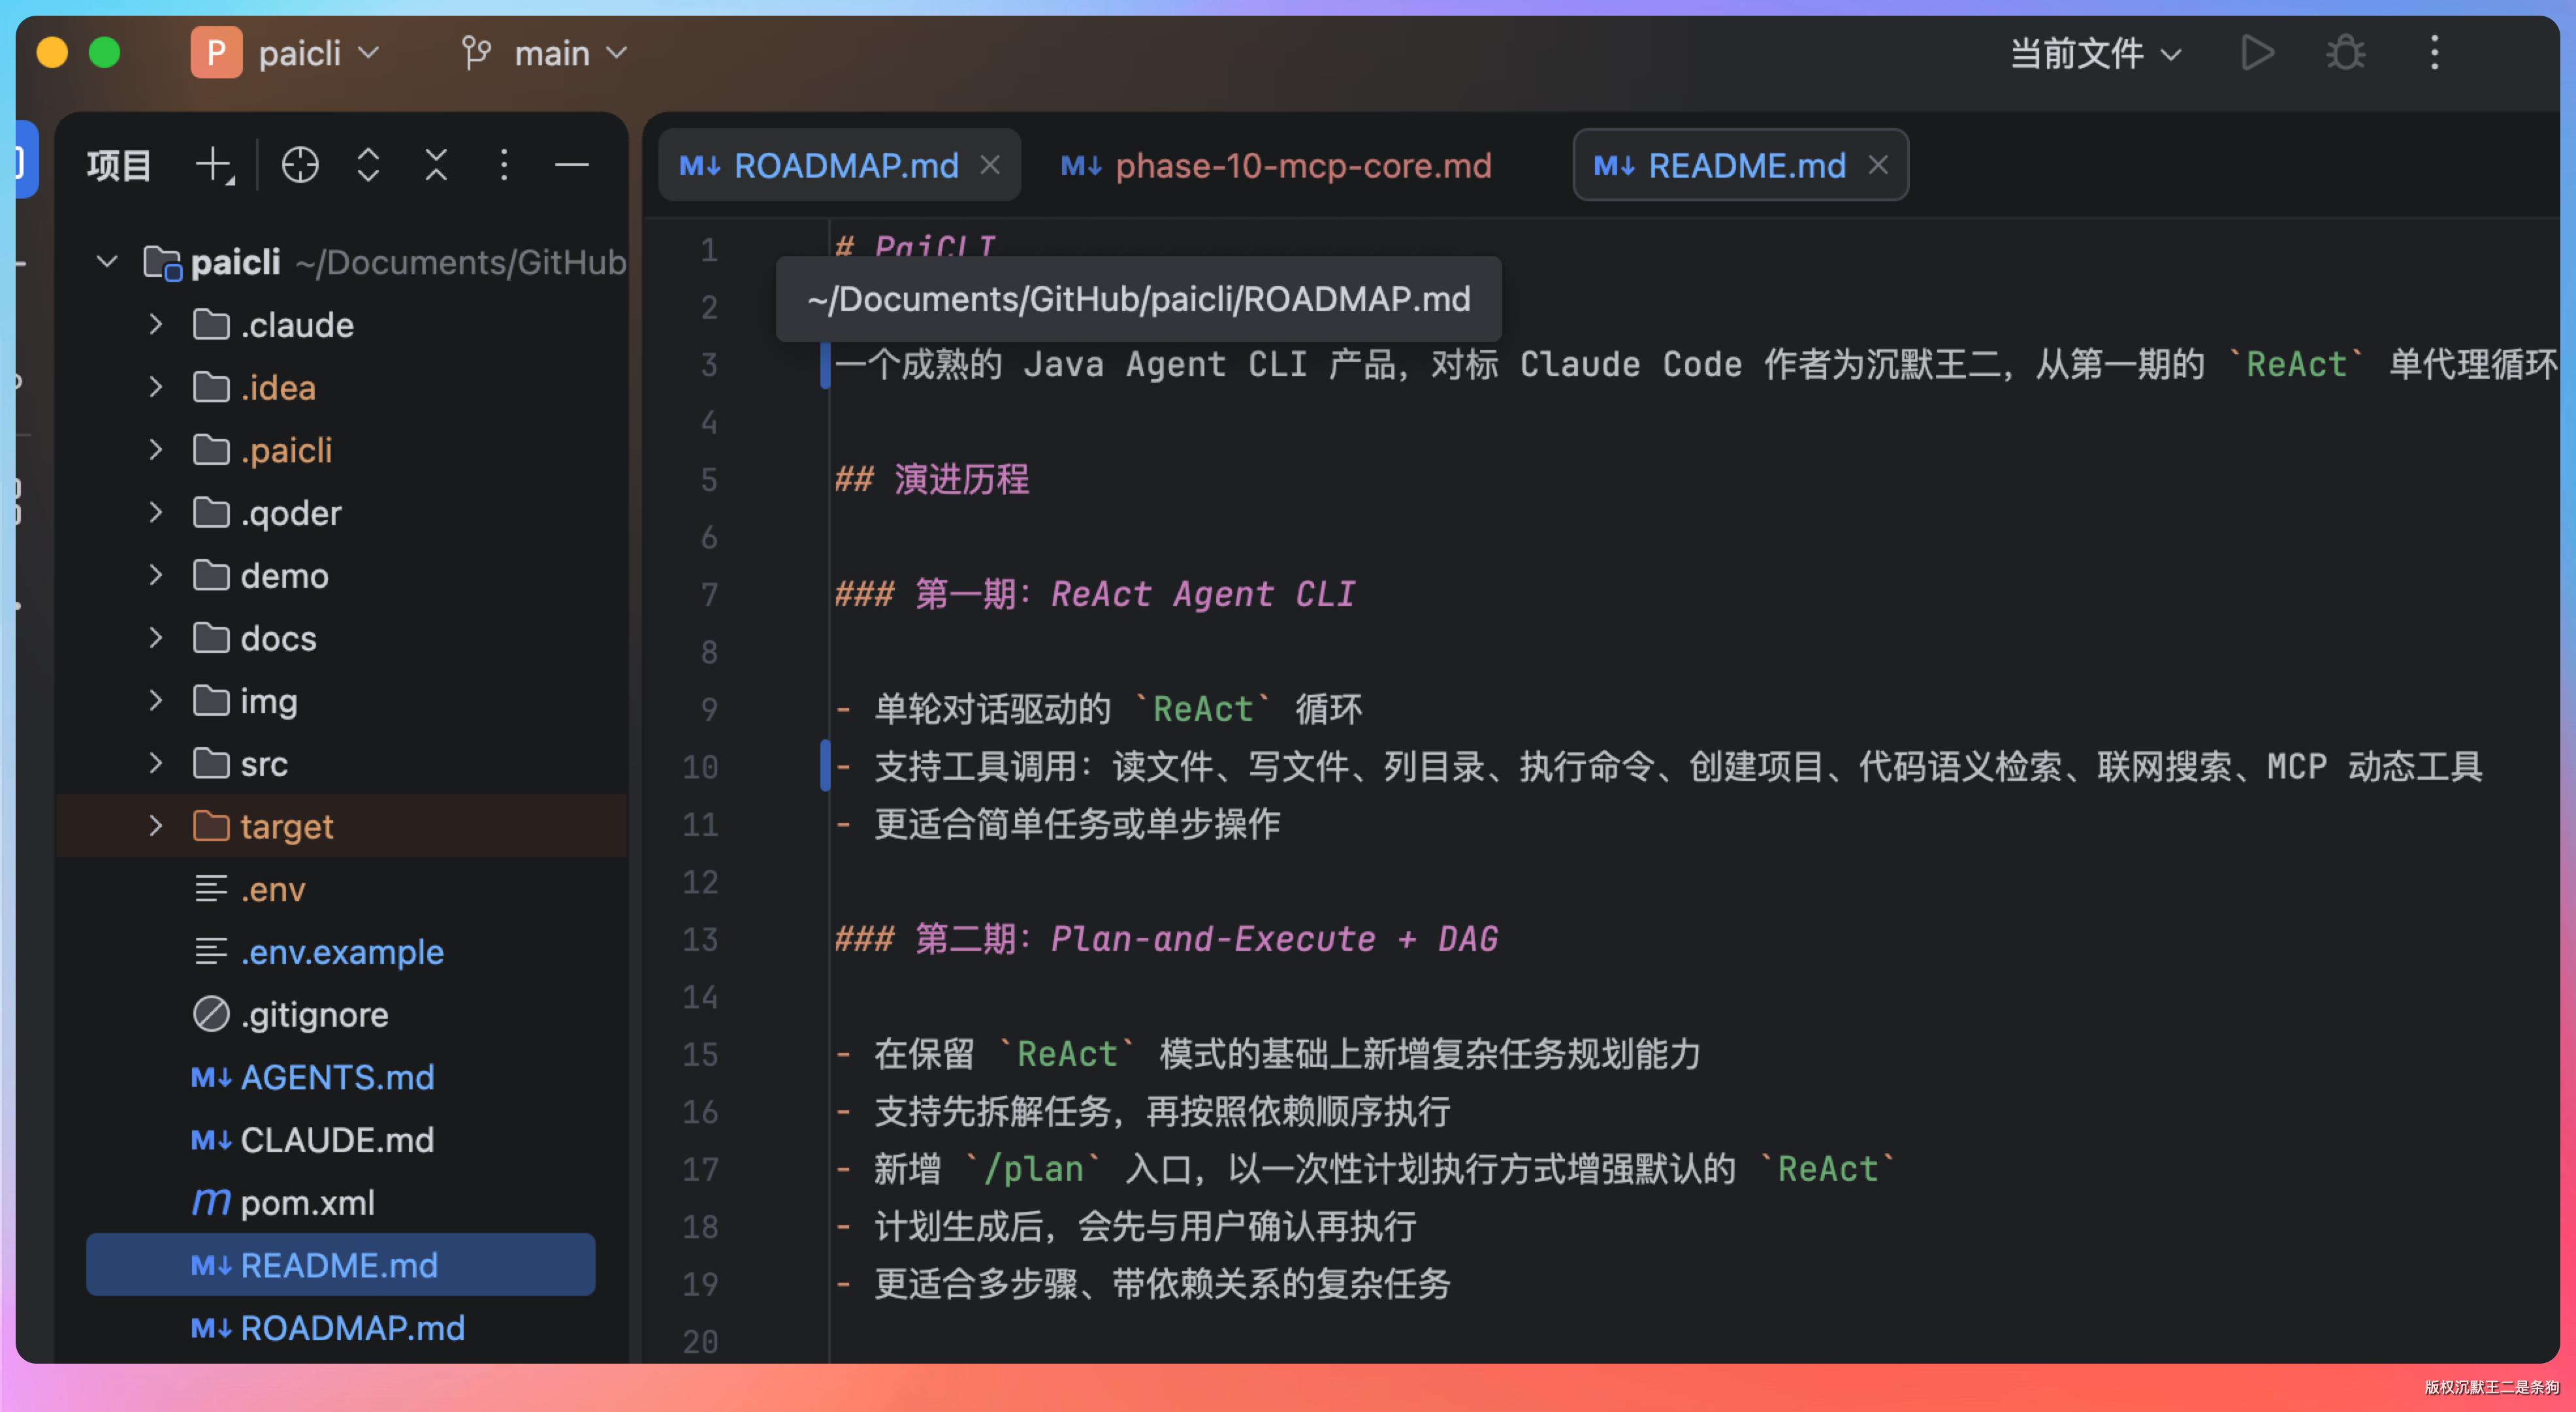Click the collapse all icon in project panel
The height and width of the screenshot is (1412, 2576).
point(436,165)
